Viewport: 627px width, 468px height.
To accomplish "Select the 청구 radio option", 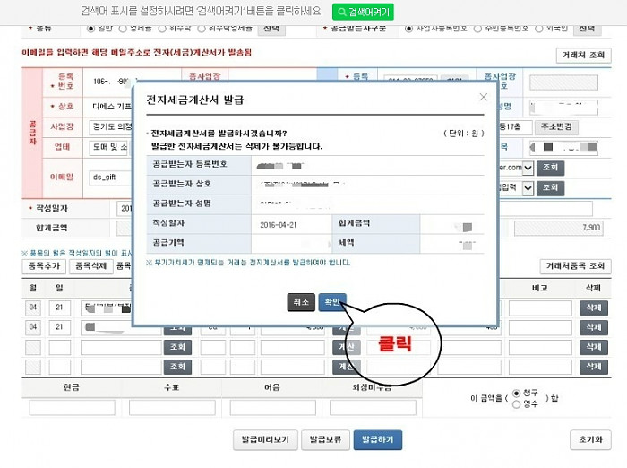I will click(516, 393).
